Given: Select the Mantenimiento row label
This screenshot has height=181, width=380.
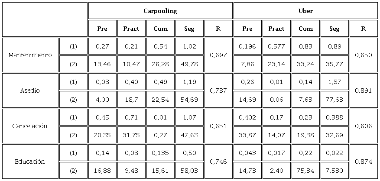Looking at the screenshot, I should (30, 55).
